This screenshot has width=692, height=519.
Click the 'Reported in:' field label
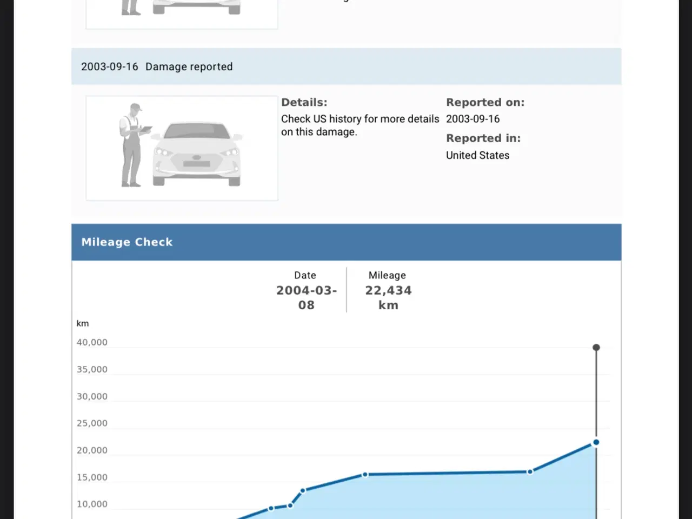point(483,138)
